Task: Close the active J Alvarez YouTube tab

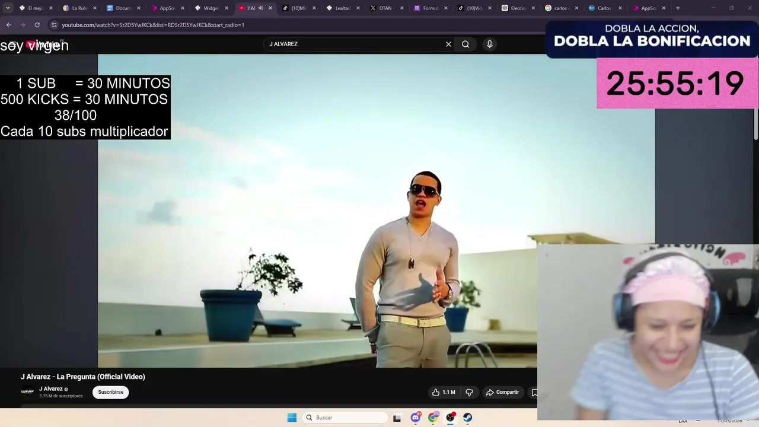Action: (270, 8)
